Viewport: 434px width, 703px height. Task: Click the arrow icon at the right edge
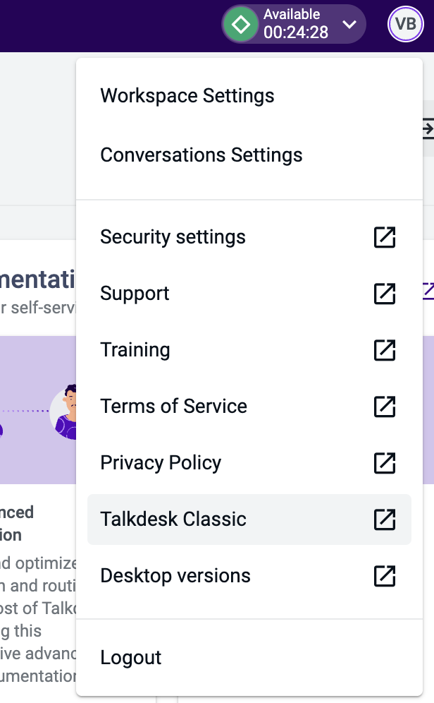(428, 129)
